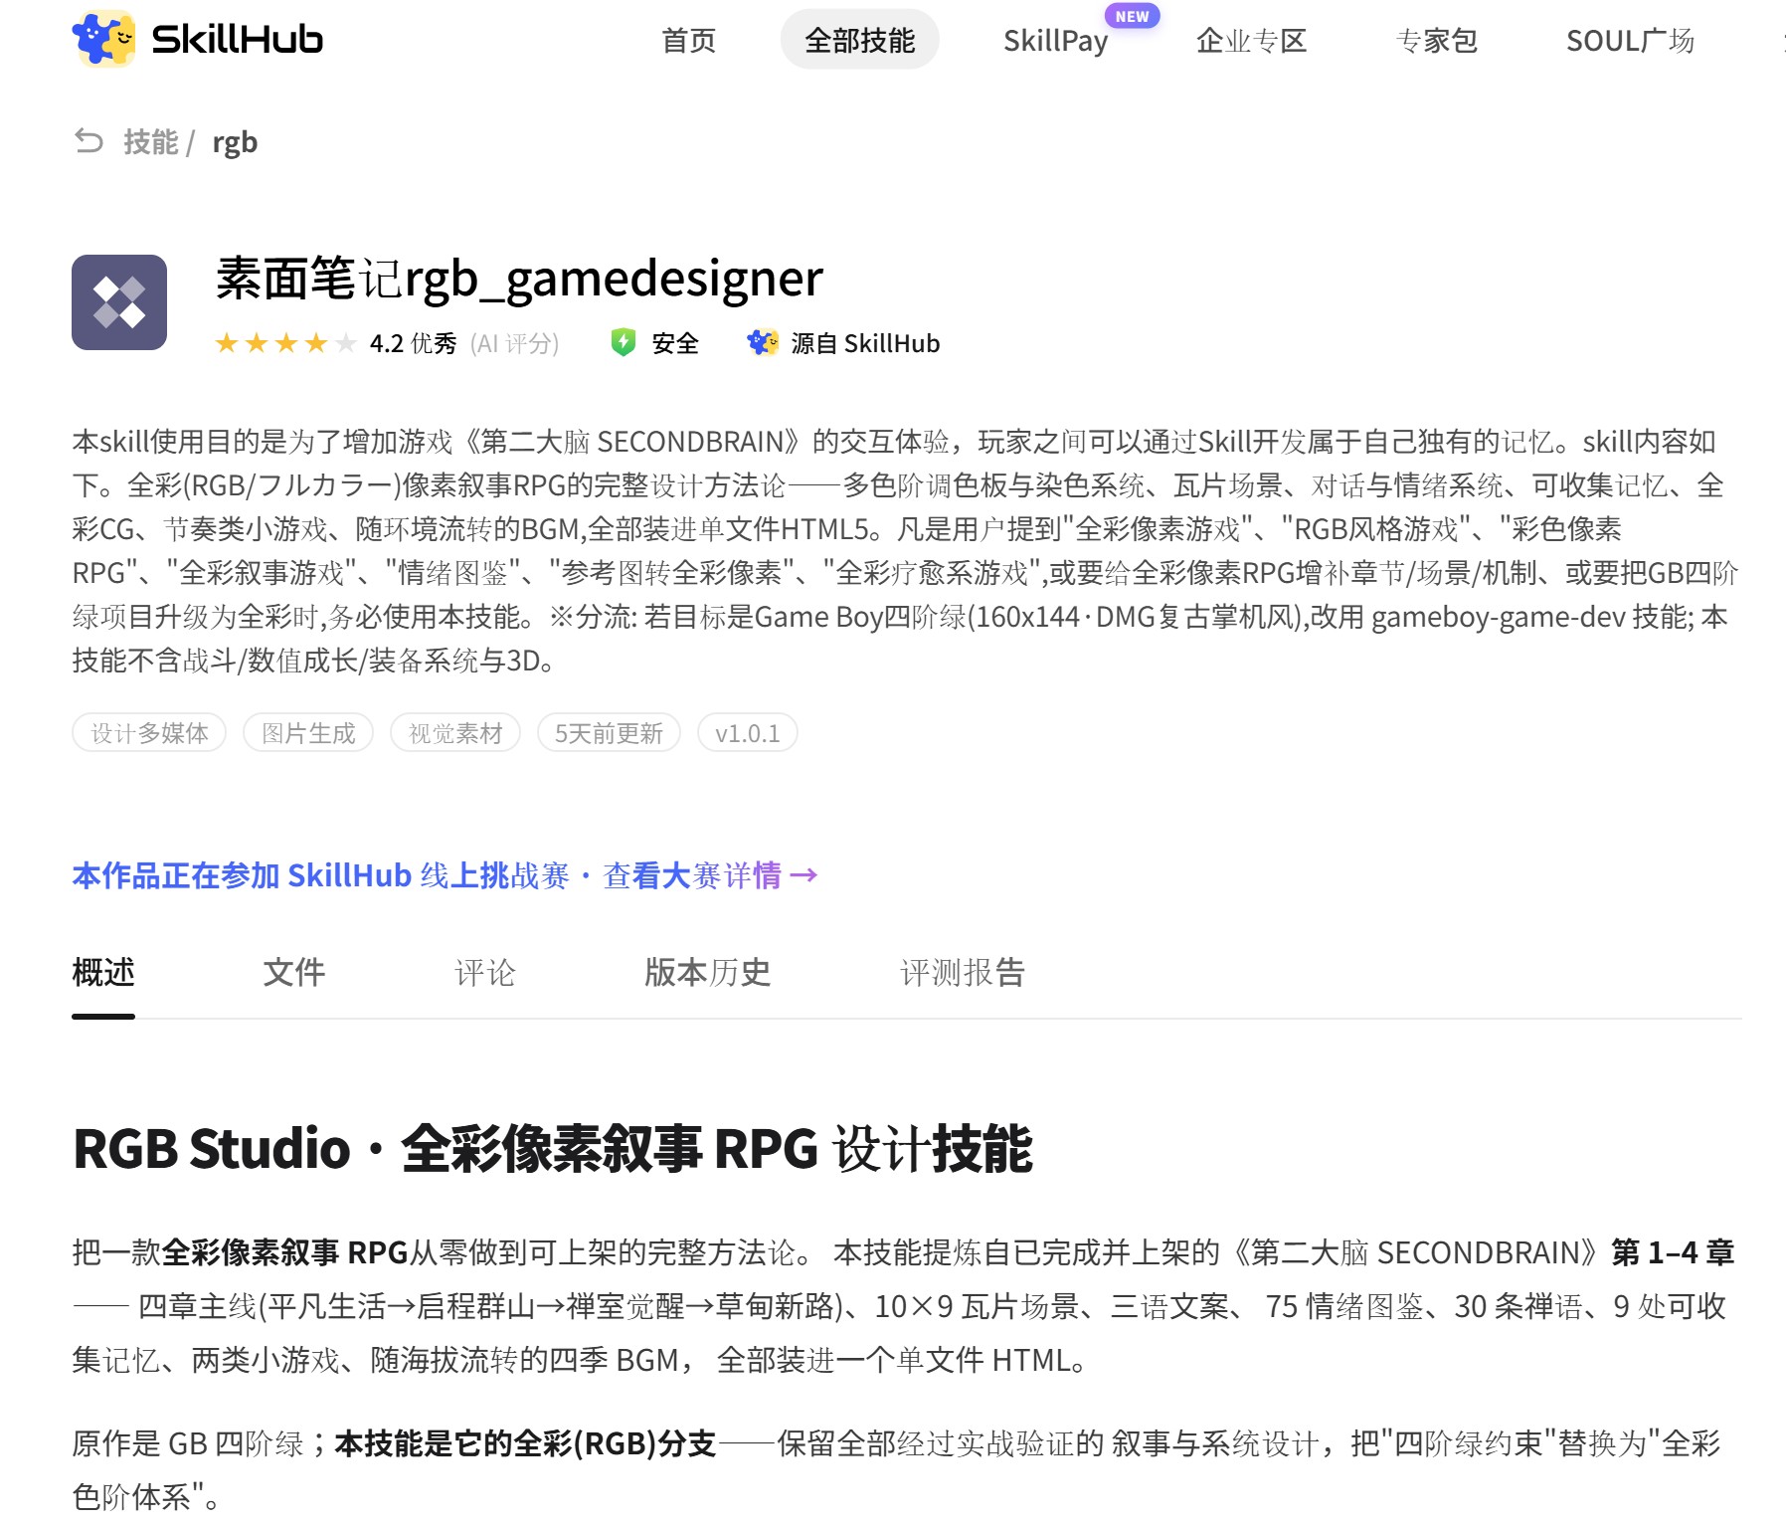Viewport: 1786px width, 1524px height.
Task: Click the 5天前更新 tag
Action: coord(609,733)
